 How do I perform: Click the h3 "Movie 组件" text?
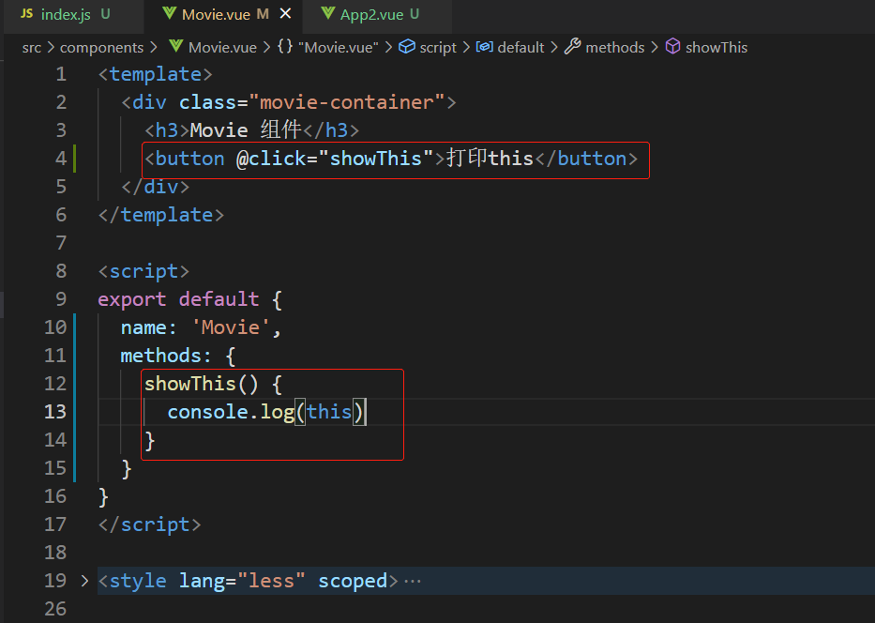click(246, 130)
